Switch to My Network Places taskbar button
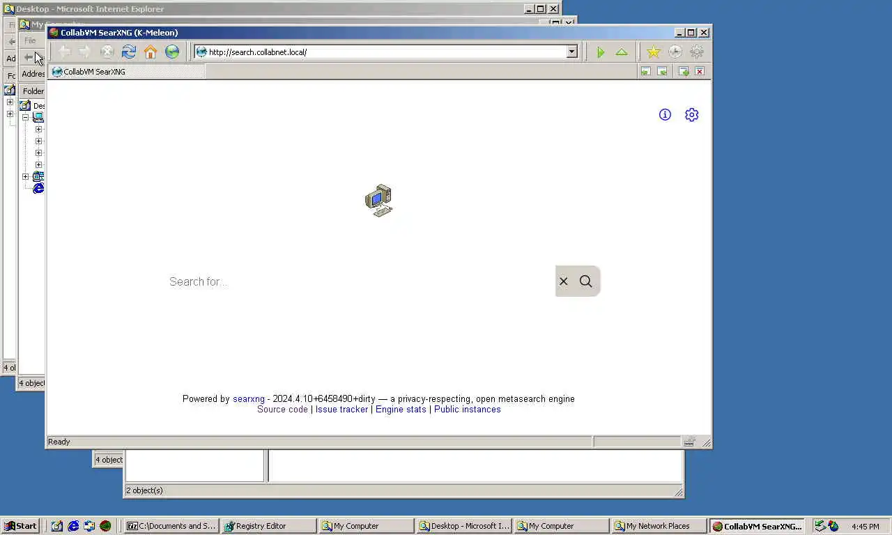The height and width of the screenshot is (535, 892). click(659, 526)
